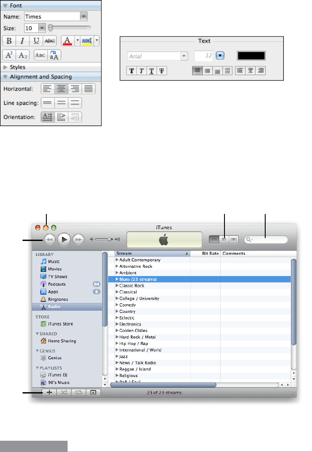The height and width of the screenshot is (452, 312).
Task: Sort by the Bit Rate column header
Action: coord(205,254)
